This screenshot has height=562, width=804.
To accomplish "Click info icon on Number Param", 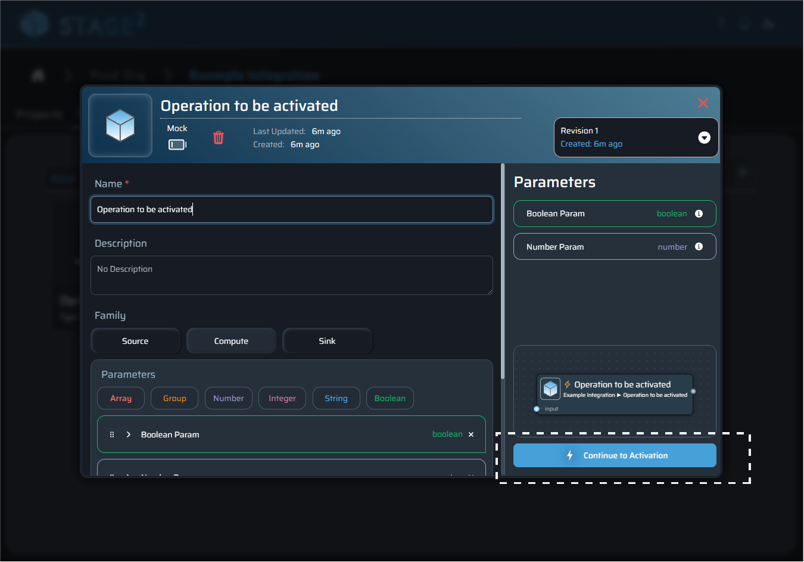I will (699, 247).
